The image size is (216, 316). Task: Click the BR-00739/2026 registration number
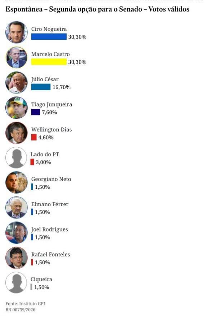tap(20, 309)
